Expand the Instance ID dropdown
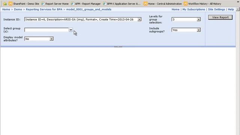Viewport: 240px width, 135px height. [139, 19]
